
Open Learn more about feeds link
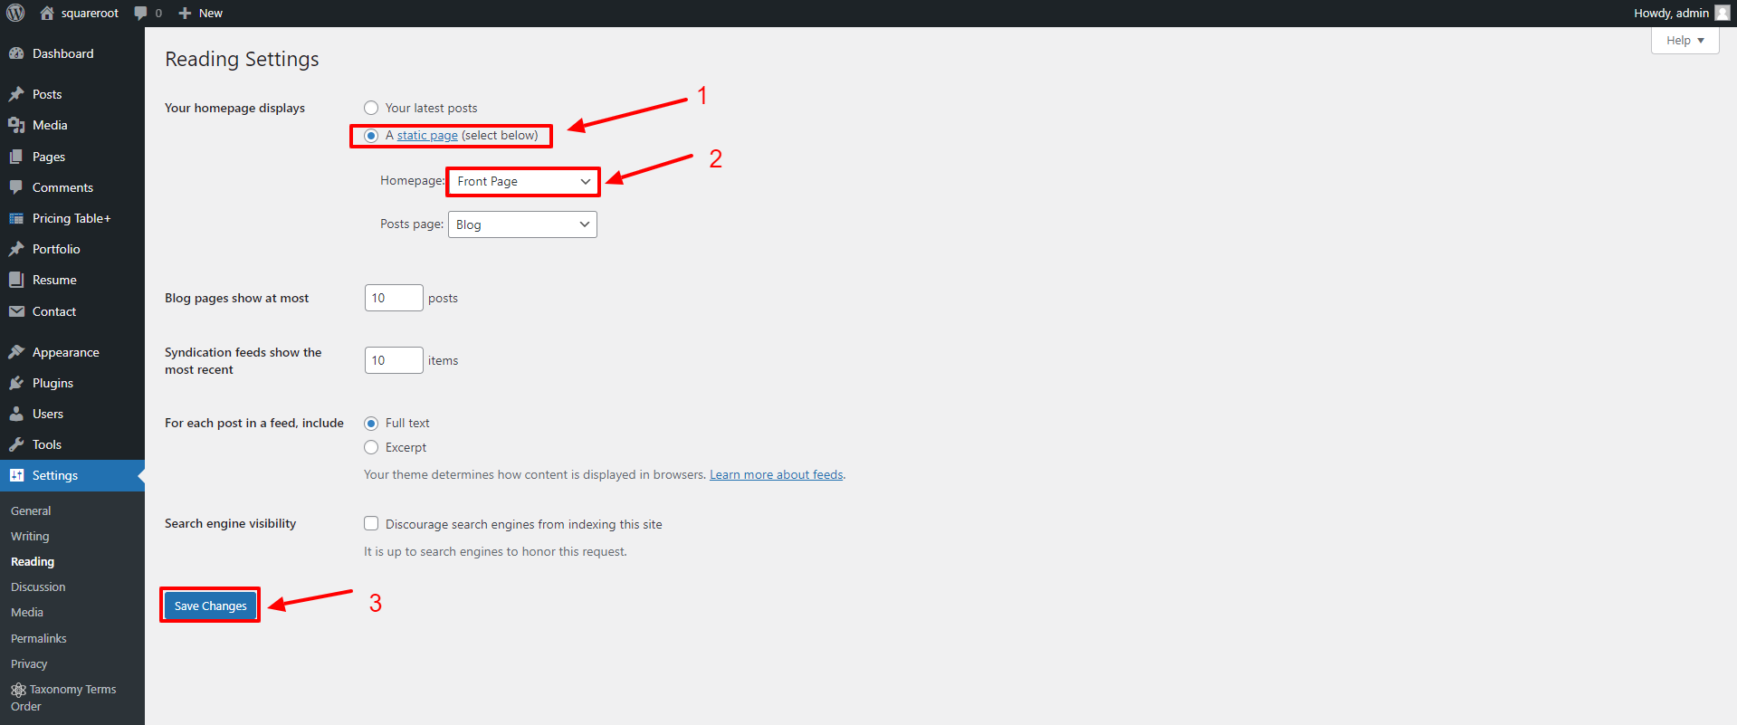click(777, 474)
